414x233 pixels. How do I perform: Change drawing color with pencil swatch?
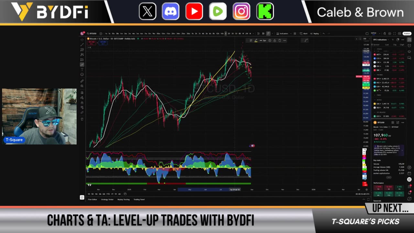tap(256, 40)
